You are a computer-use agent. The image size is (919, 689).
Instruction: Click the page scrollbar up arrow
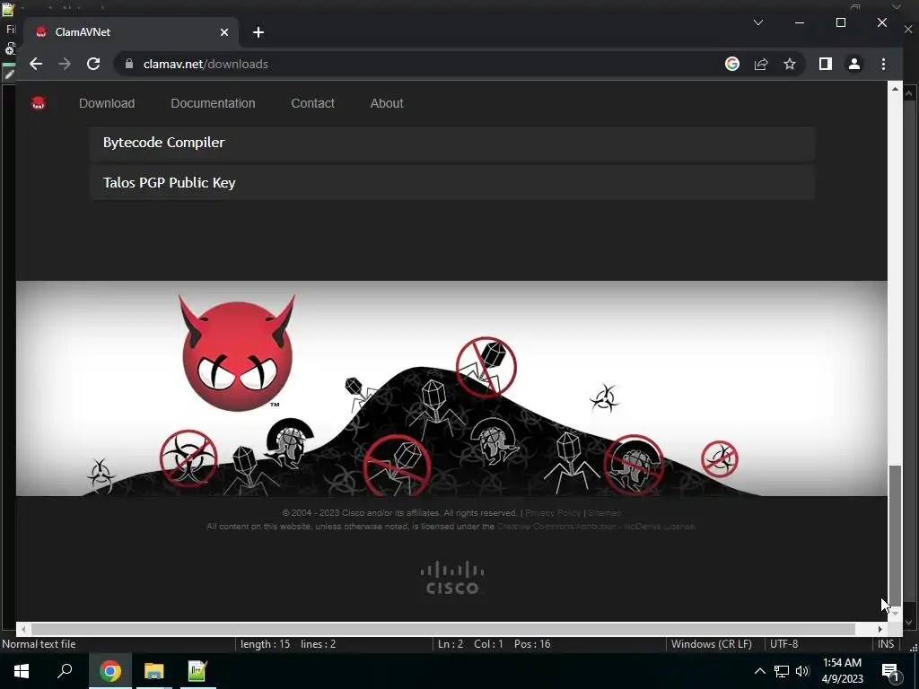point(895,89)
